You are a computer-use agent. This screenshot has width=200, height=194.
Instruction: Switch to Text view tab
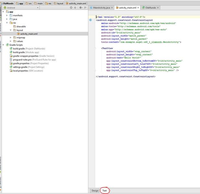click(x=105, y=191)
